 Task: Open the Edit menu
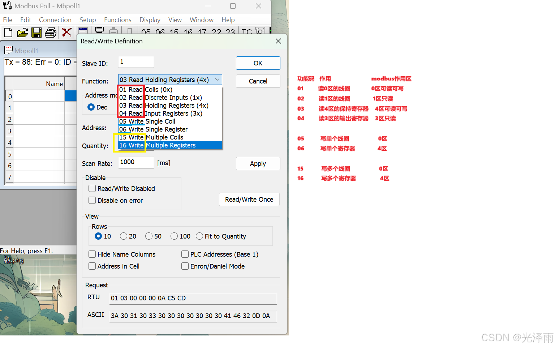[x=26, y=20]
